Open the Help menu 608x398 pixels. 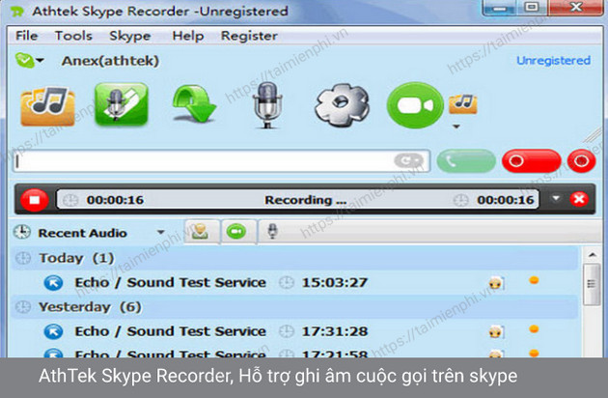click(x=188, y=36)
